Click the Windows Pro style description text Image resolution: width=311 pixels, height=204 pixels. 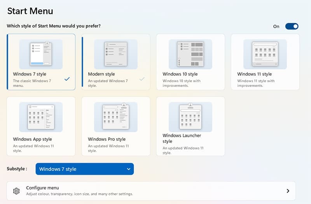pos(108,148)
